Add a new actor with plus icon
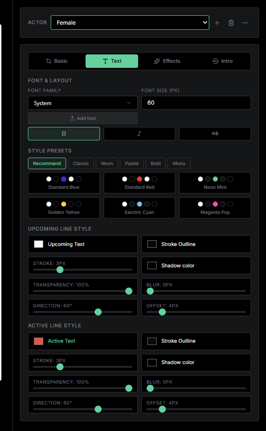266x431 pixels. pos(217,23)
